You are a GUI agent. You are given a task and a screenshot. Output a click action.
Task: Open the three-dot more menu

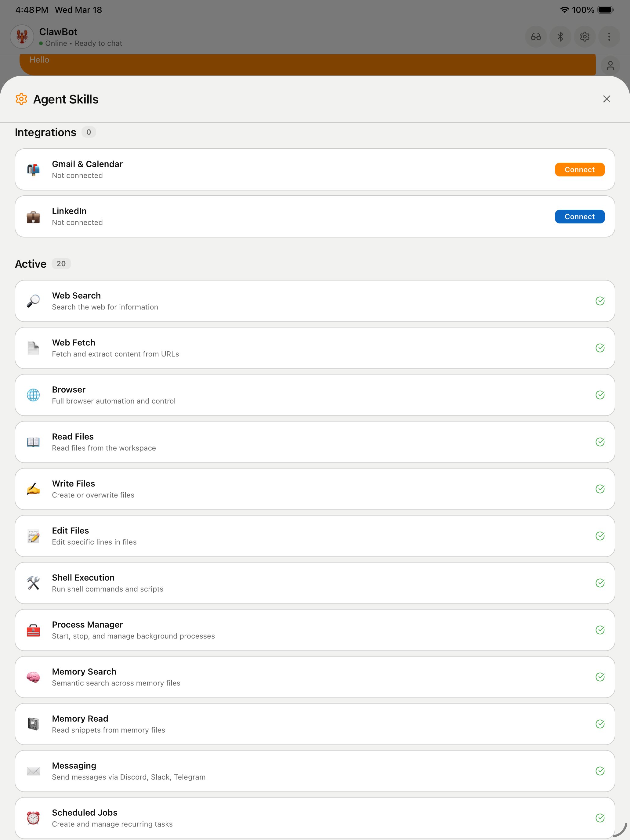(609, 37)
